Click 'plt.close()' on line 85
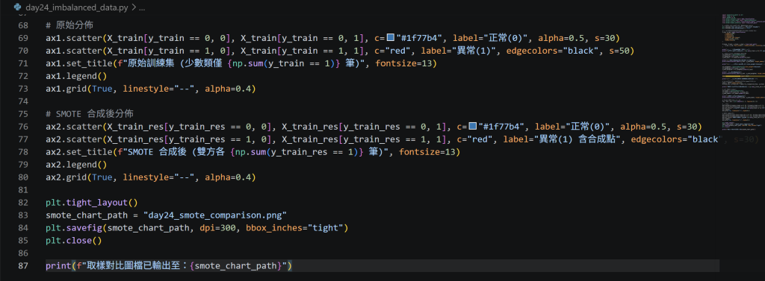 (x=74, y=241)
